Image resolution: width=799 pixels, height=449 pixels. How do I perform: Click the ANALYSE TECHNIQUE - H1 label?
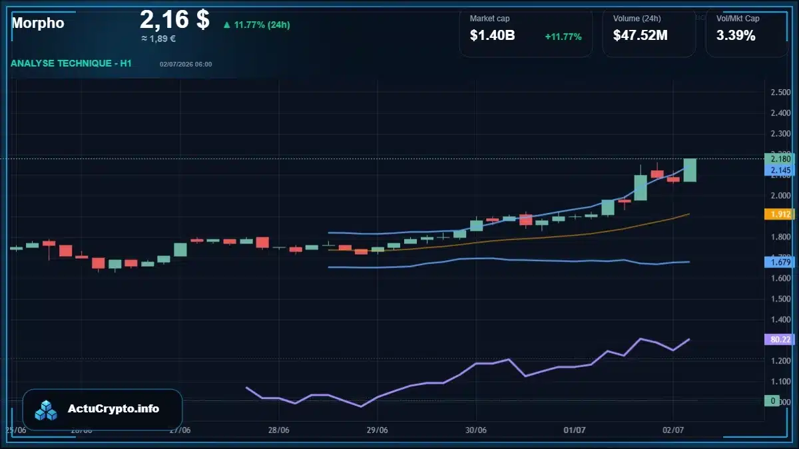coord(71,63)
